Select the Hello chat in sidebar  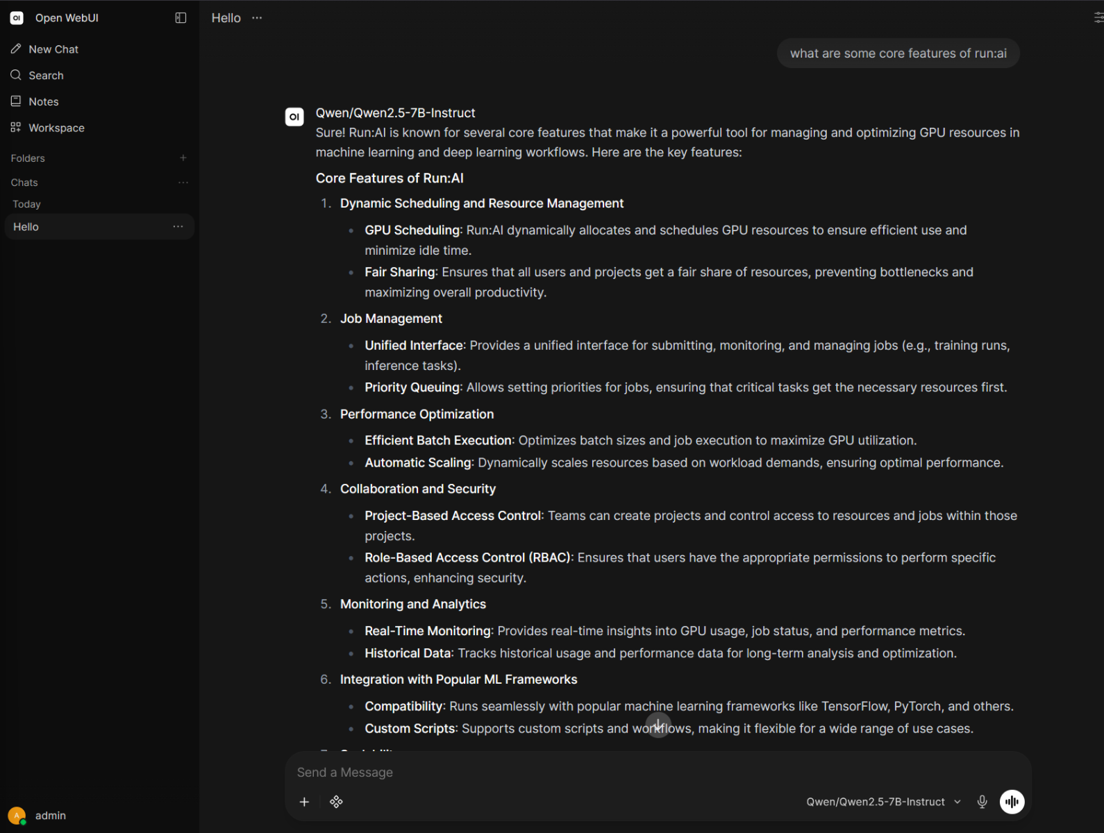(99, 227)
